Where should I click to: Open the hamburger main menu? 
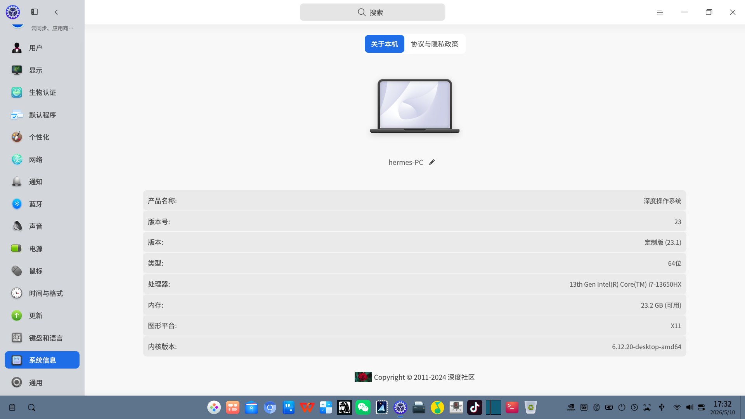click(x=660, y=12)
